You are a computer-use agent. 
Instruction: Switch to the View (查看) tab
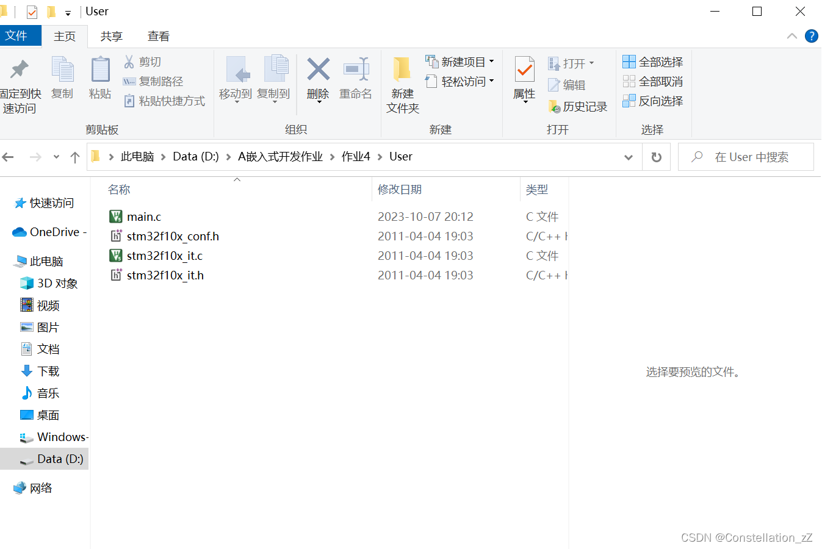[159, 37]
